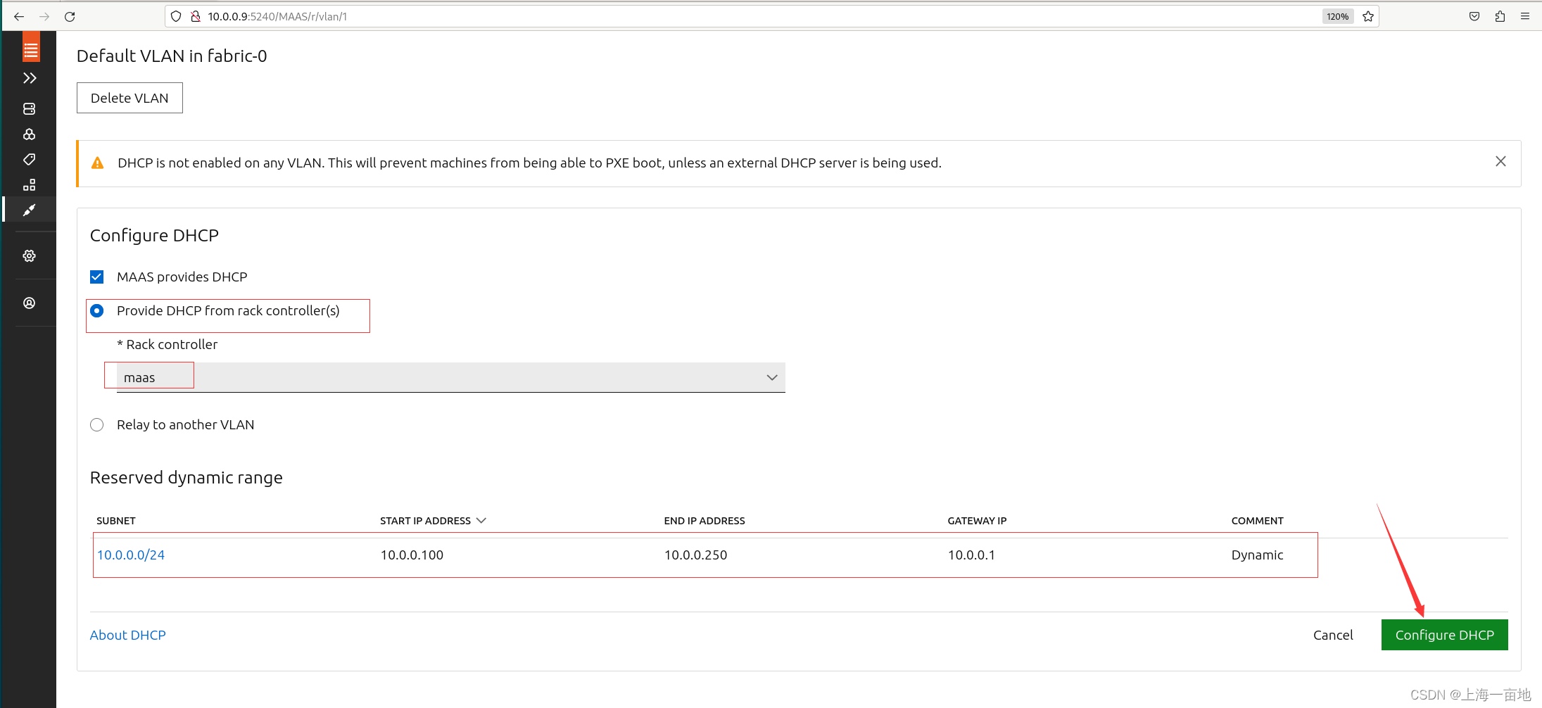Click the END IP ADDRESS column header
1542x708 pixels.
704,521
